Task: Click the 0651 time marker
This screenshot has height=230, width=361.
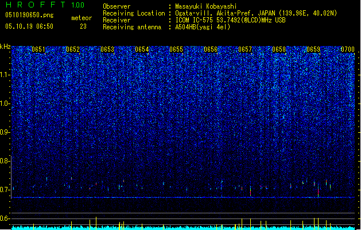Action: [x=38, y=49]
